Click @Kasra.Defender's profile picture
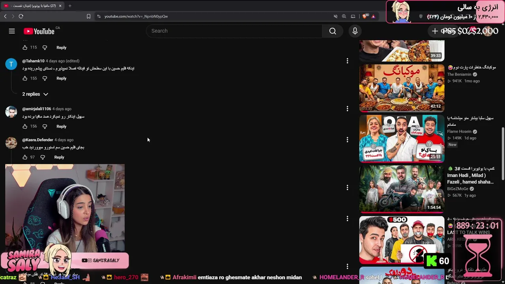Screen dimensions: 505x284 pyautogui.click(x=11, y=143)
